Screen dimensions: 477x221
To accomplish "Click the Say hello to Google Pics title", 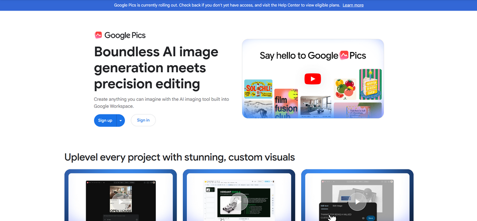I will [313, 55].
